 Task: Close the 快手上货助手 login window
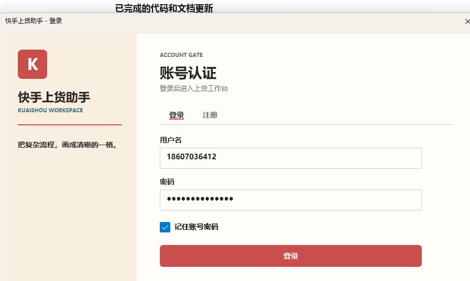pos(467,21)
